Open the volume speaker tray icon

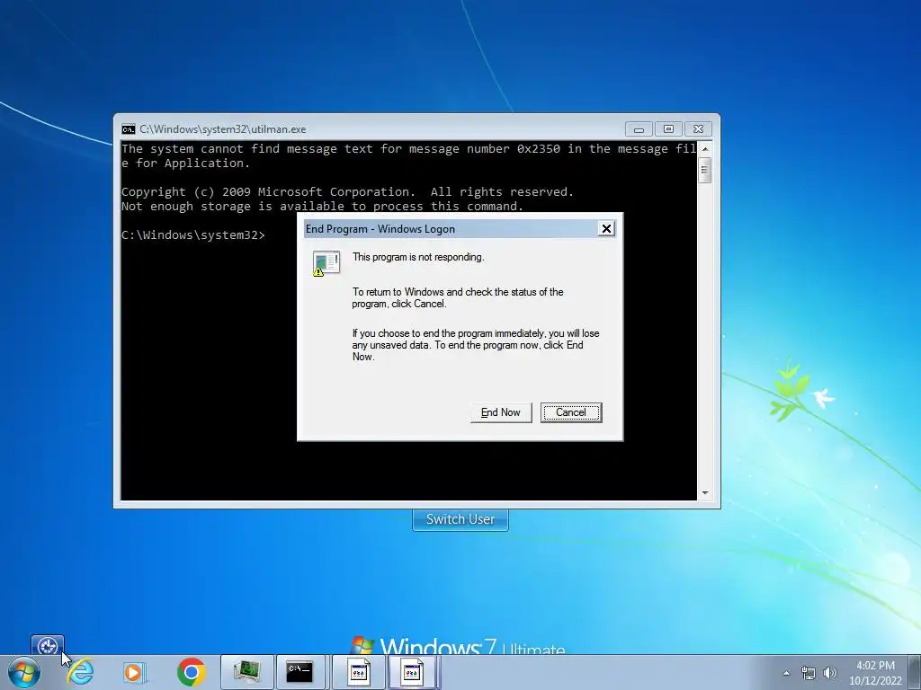(x=829, y=673)
